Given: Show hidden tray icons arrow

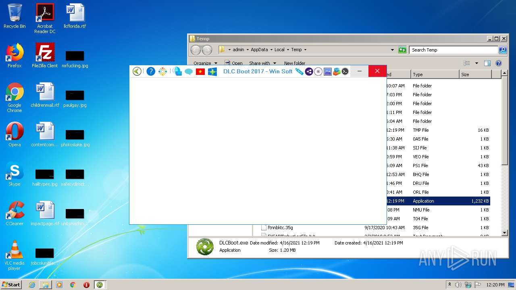Looking at the screenshot, I should (x=449, y=284).
